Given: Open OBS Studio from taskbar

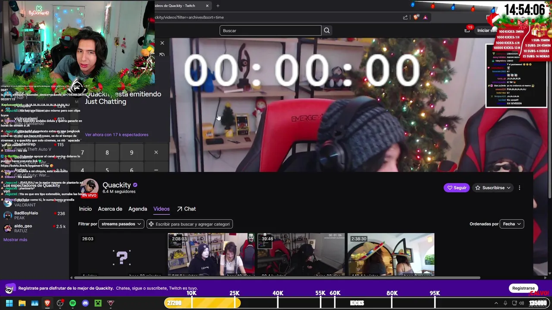Looking at the screenshot, I should [x=60, y=303].
